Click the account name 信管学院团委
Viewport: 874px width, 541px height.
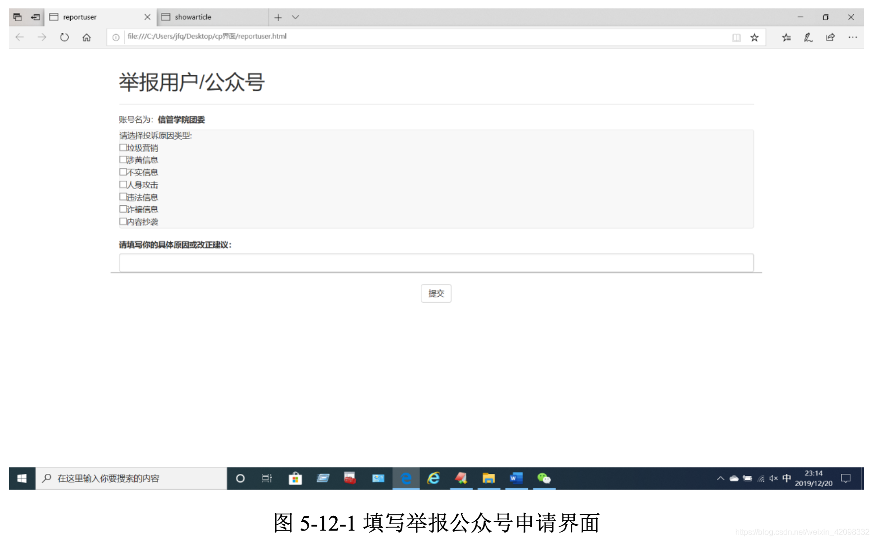[x=181, y=119]
